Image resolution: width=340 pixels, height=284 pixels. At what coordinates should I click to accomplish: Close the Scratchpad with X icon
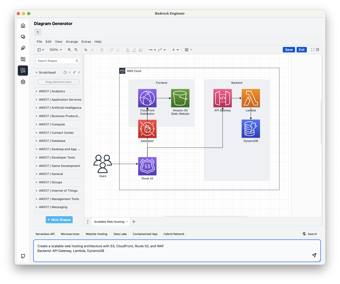79,72
